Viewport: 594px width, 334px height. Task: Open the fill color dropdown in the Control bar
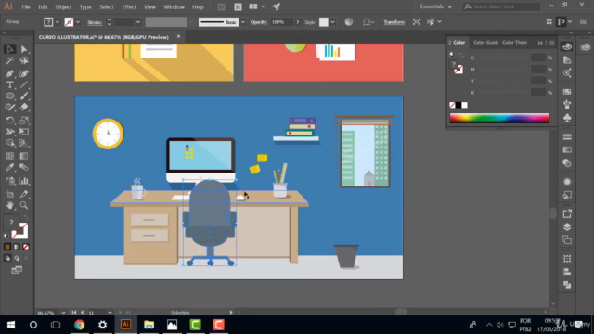[58, 22]
